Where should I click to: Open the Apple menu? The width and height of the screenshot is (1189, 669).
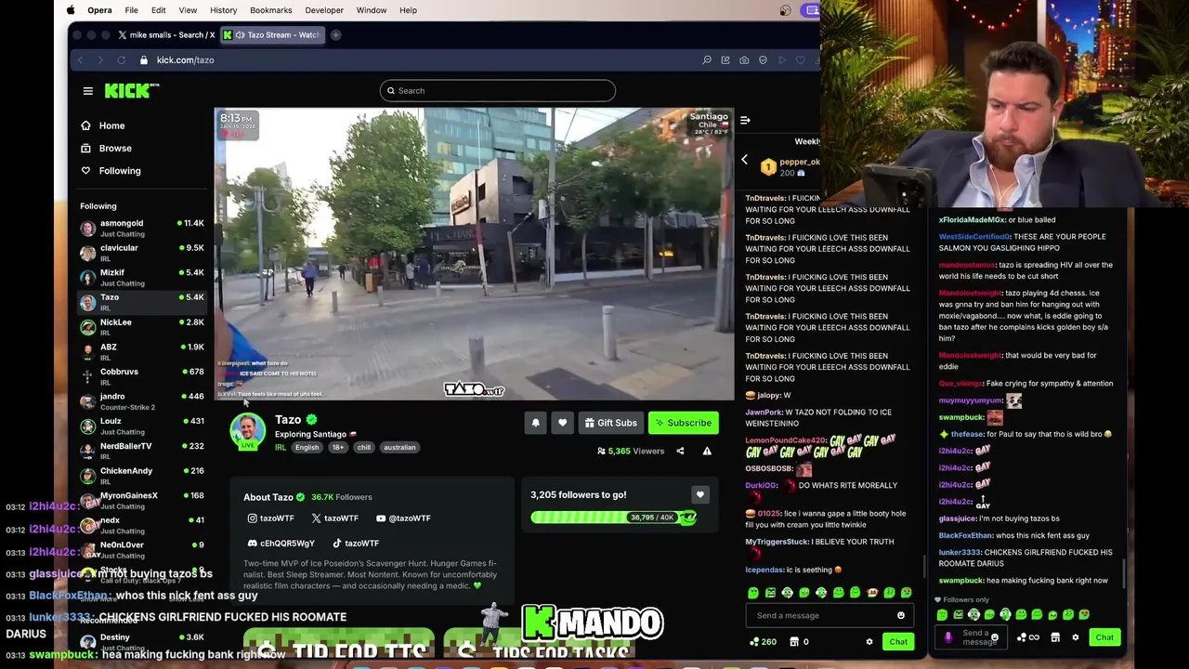pos(71,10)
